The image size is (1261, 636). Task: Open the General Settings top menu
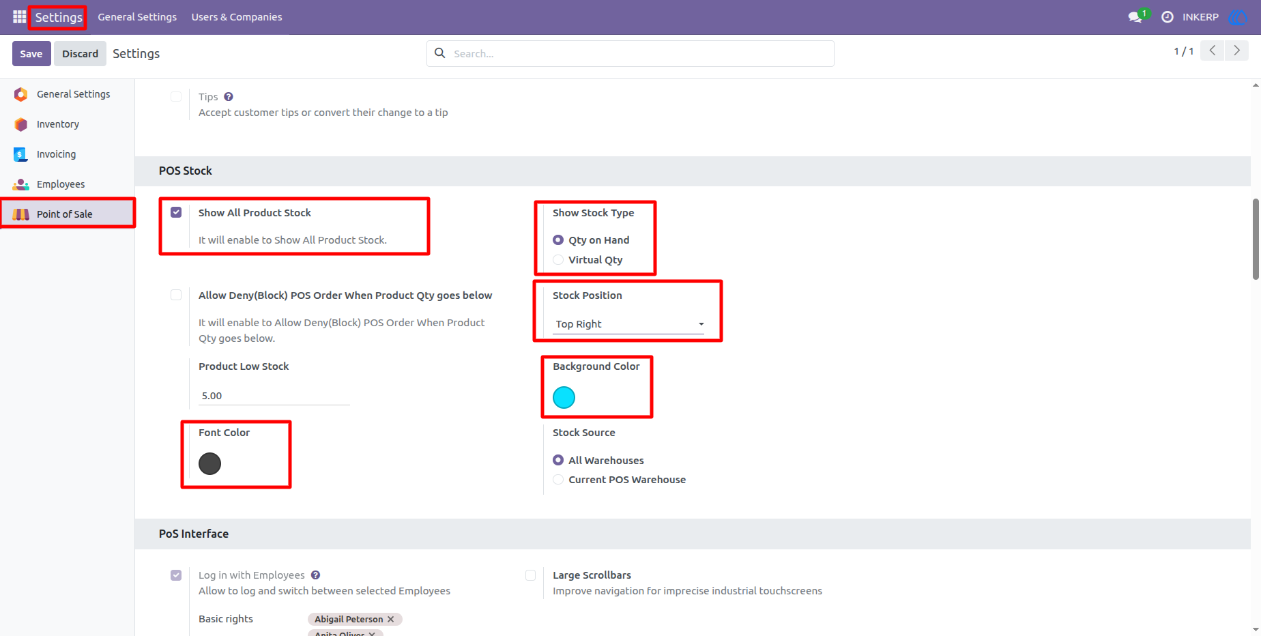coord(137,17)
